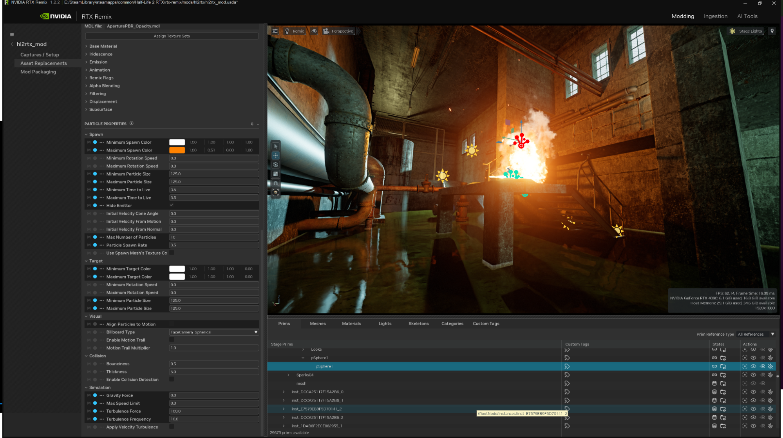The width and height of the screenshot is (783, 438).
Task: Select the Scale tool in the viewport toolbar
Action: coord(276,174)
